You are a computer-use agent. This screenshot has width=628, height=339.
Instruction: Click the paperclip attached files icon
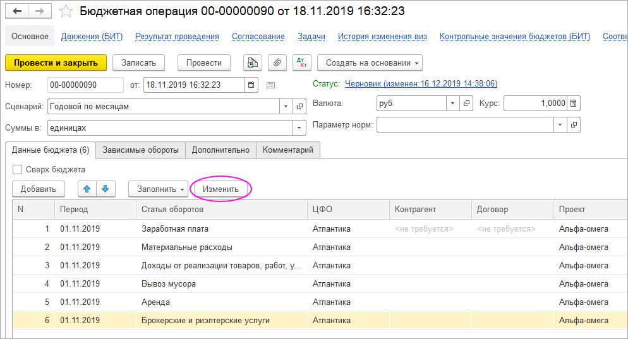(276, 63)
